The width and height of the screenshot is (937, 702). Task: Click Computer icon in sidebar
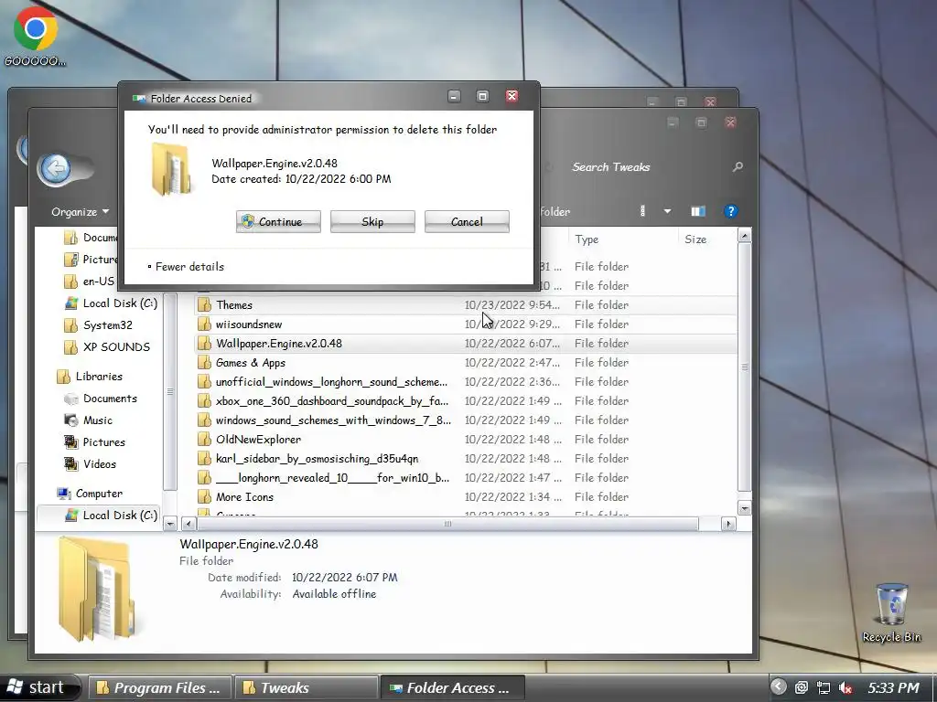pos(64,494)
